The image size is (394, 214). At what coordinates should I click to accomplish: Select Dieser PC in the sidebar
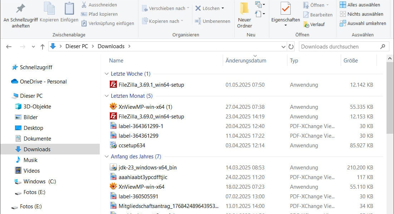tap(28, 96)
